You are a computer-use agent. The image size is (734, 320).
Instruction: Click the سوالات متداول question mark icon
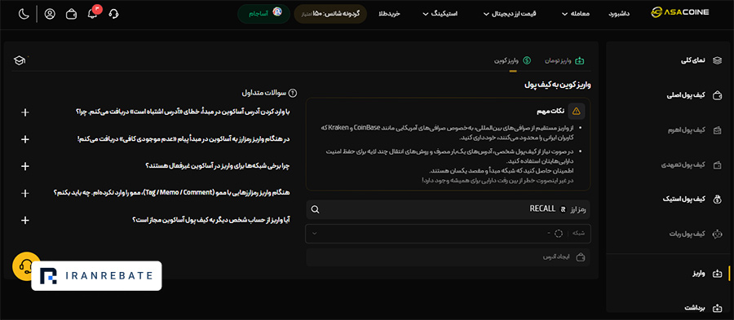[293, 93]
